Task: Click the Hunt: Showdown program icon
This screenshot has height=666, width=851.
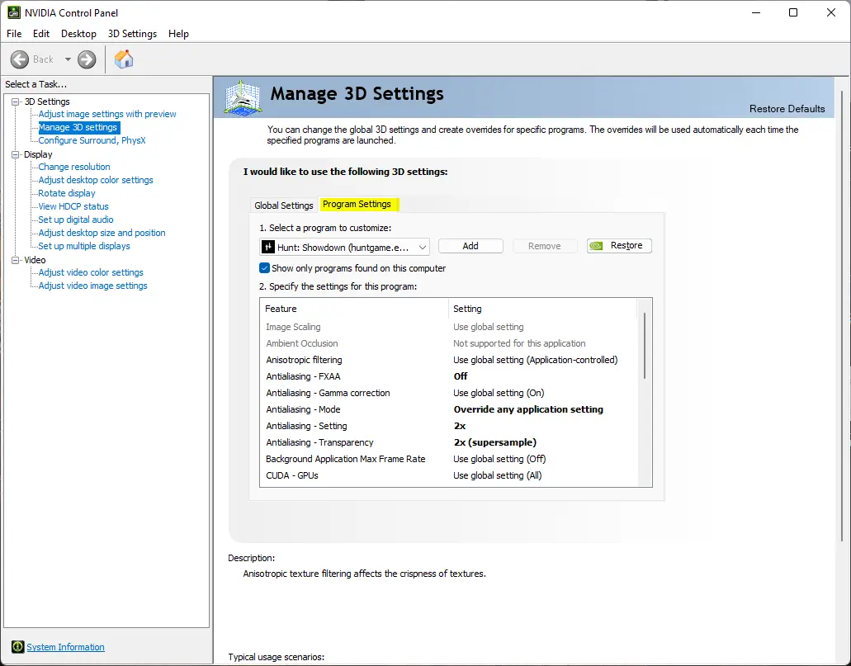Action: (268, 247)
